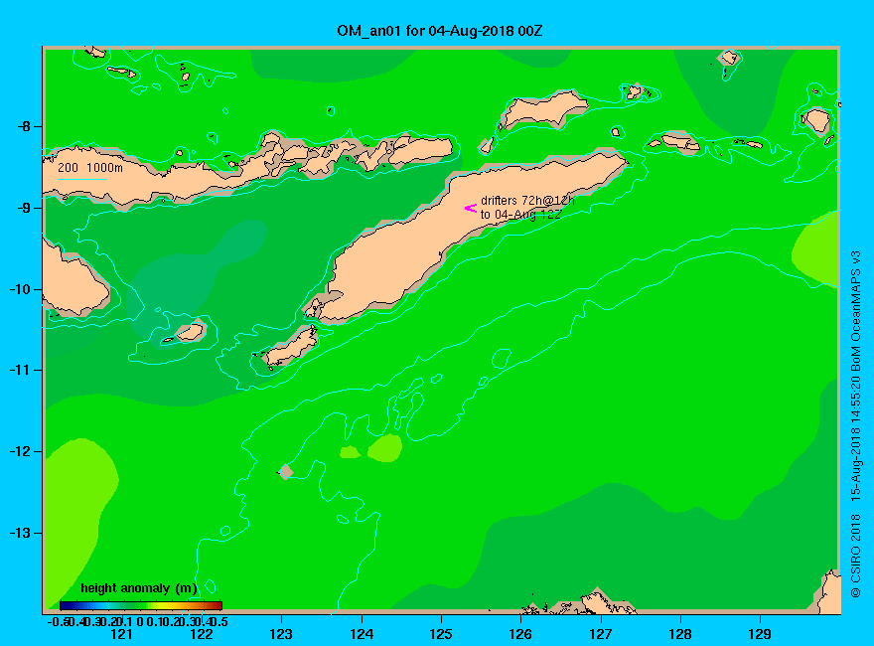Click longitude label 121
874x646 pixels.
click(x=121, y=634)
